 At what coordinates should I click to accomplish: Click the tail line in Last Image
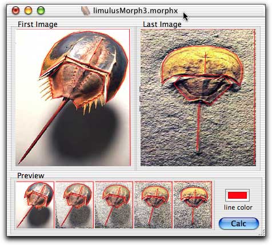[x=199, y=127]
